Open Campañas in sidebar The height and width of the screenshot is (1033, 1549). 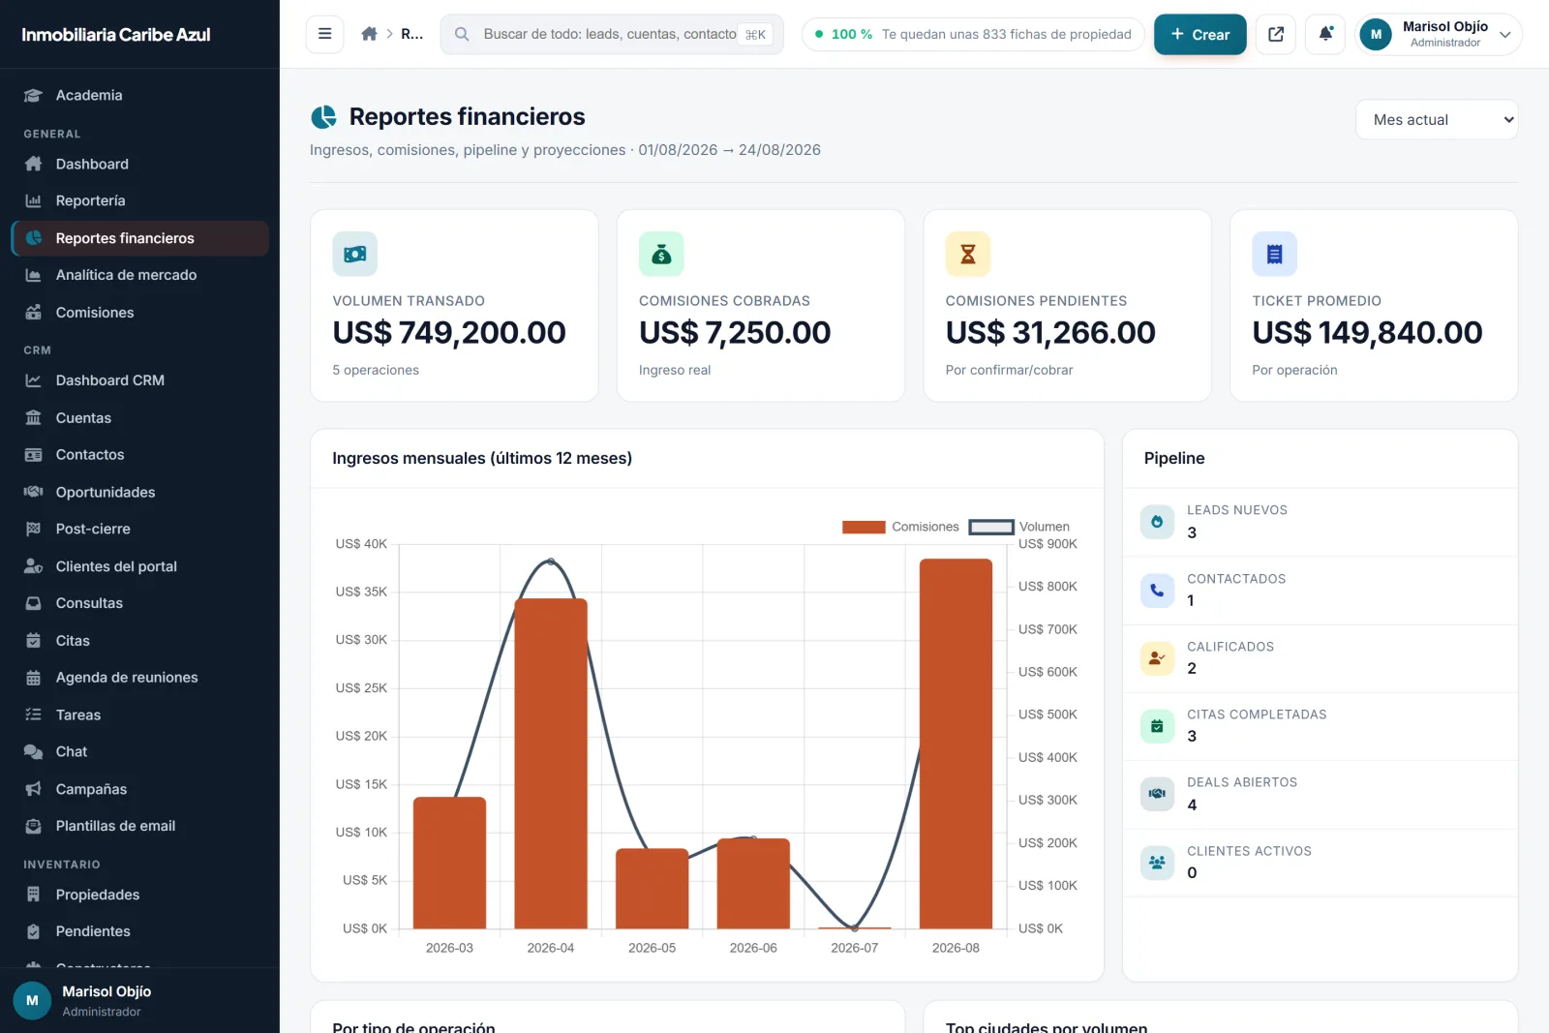[139, 789]
